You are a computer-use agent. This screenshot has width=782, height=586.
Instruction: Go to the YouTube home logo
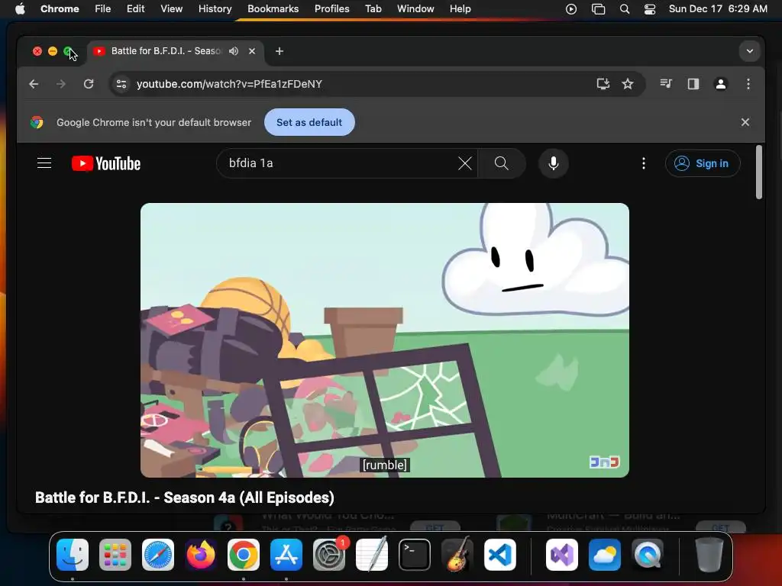(x=106, y=163)
